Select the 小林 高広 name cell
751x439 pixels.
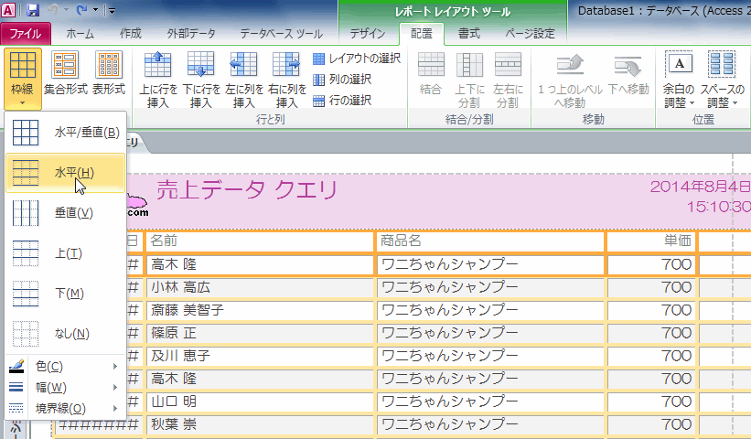pos(259,288)
